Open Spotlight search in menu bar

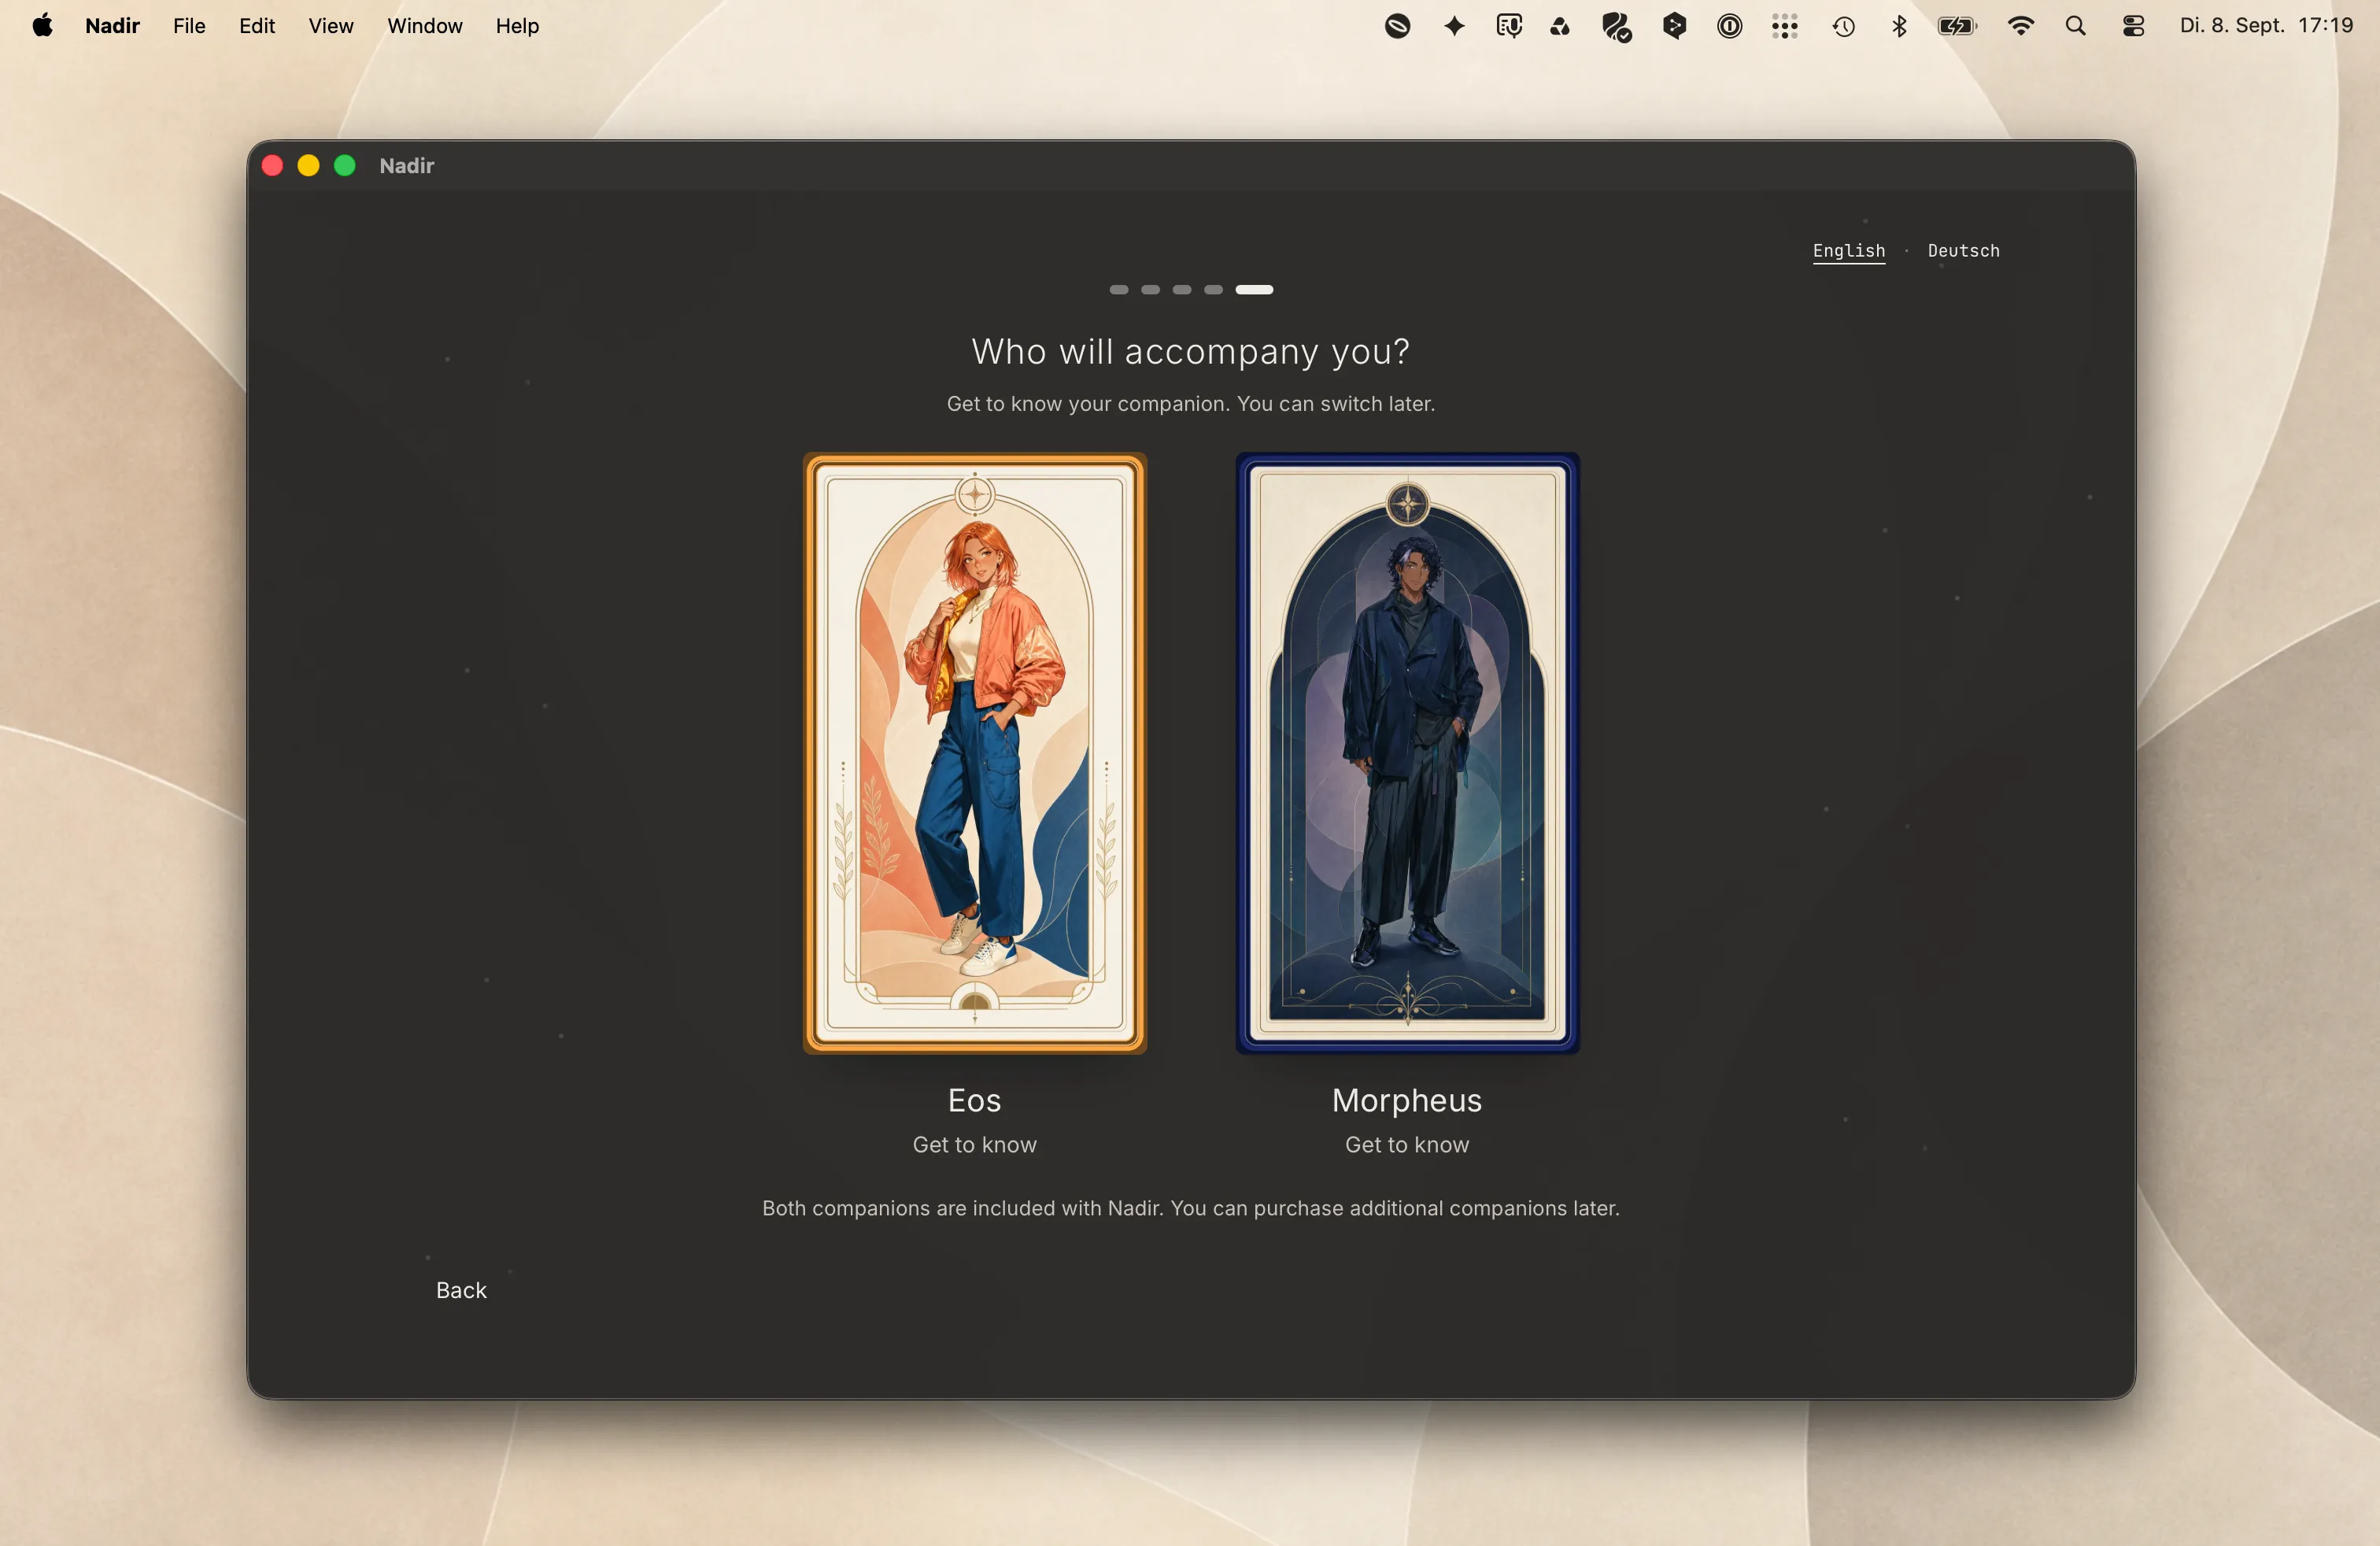2076,26
